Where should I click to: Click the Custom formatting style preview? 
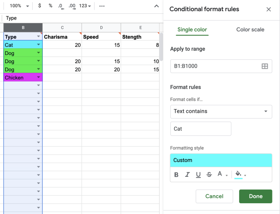click(x=221, y=160)
